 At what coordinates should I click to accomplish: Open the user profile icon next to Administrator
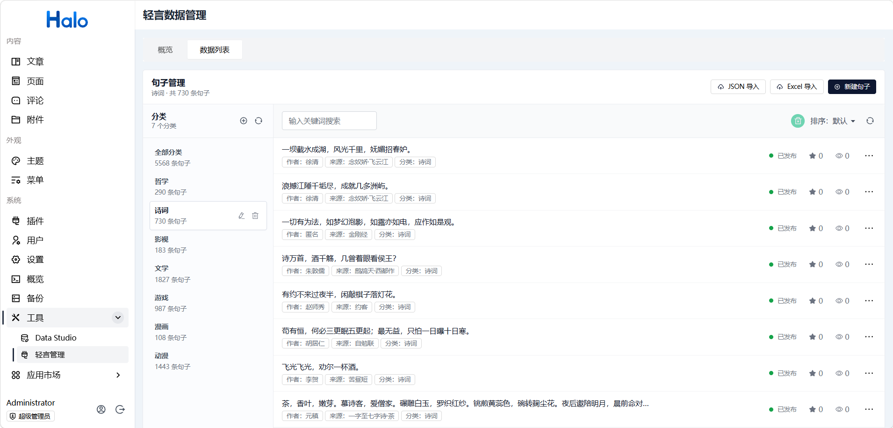pos(101,409)
